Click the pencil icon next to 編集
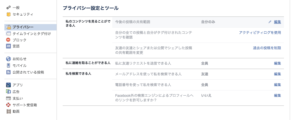This screenshot has width=295, height=120. pyautogui.click(x=270, y=22)
